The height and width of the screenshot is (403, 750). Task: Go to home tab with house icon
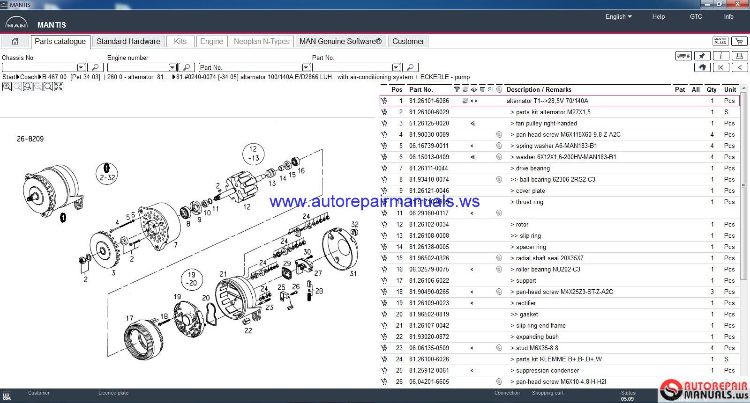click(x=15, y=41)
